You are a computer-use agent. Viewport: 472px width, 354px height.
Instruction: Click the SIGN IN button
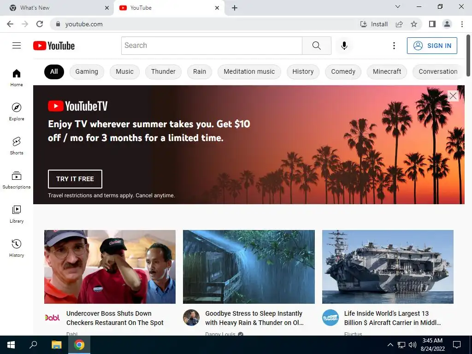pos(432,46)
